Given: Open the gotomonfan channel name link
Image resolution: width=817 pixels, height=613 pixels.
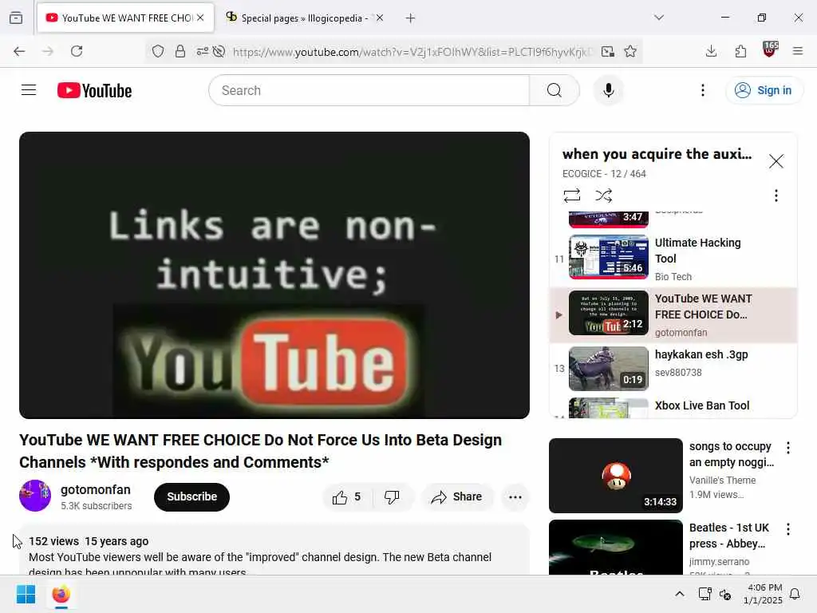Looking at the screenshot, I should pos(96,490).
